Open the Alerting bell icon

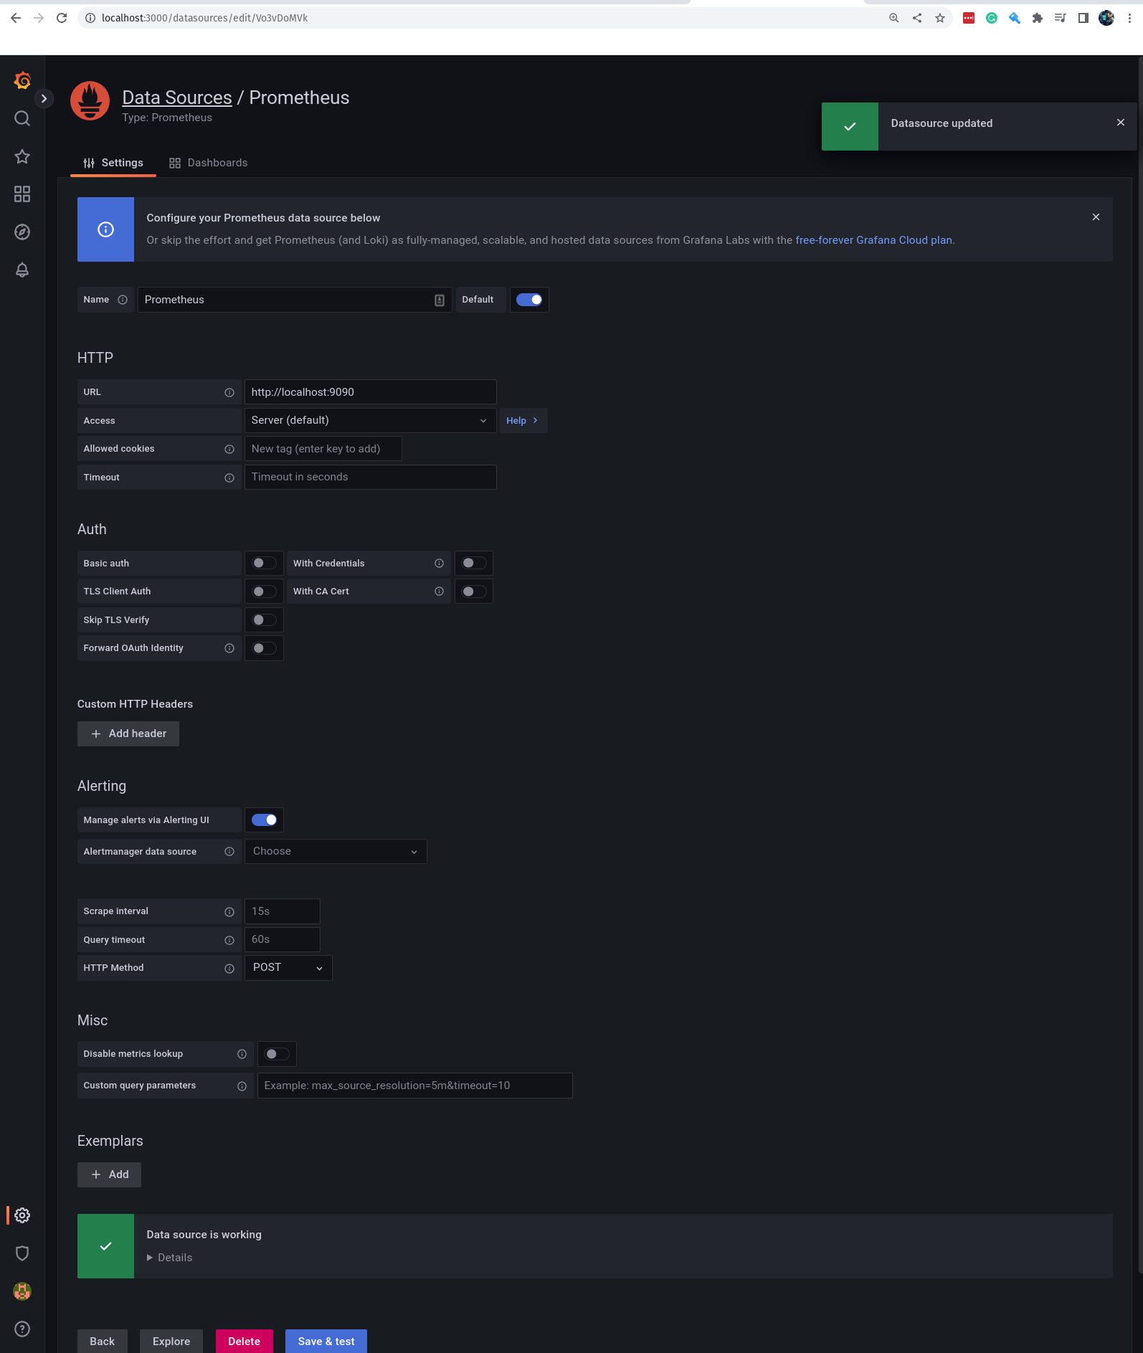[22, 270]
